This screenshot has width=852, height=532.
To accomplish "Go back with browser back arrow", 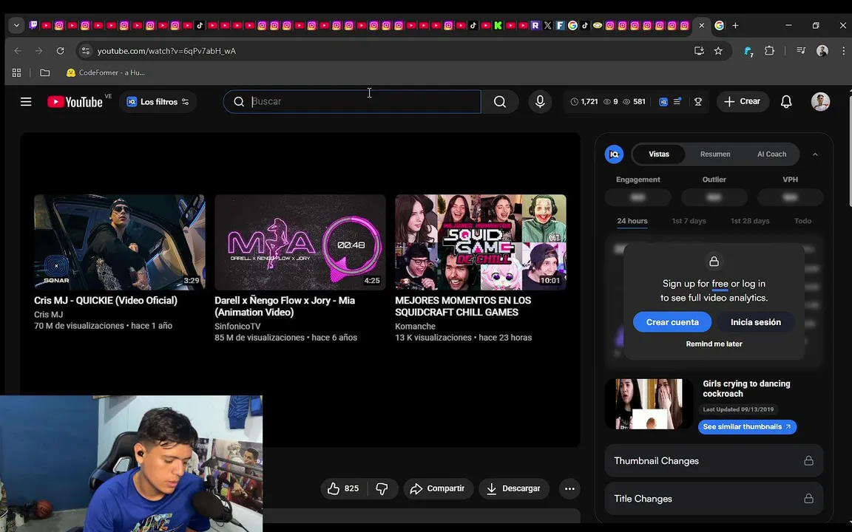I will click(x=18, y=50).
